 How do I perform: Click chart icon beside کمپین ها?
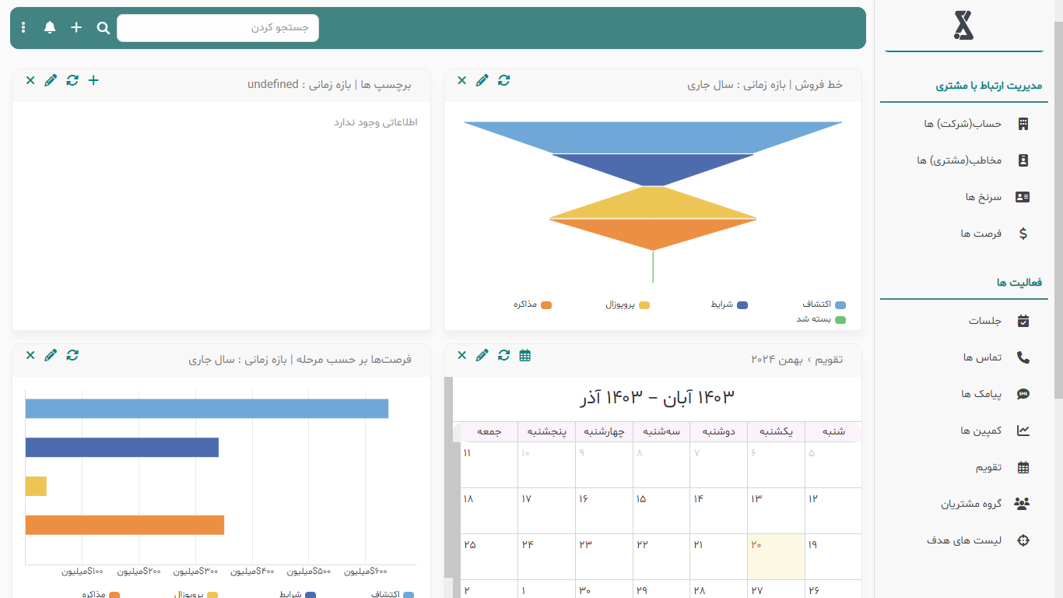coord(1023,431)
